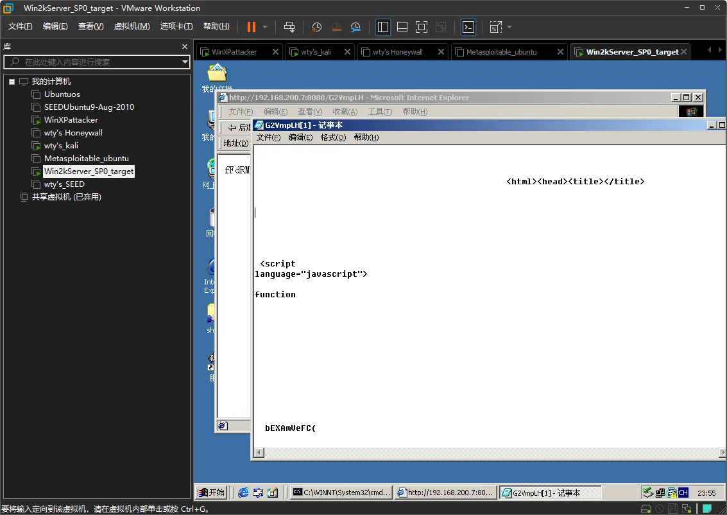Open 工具(T) menu in Internet Explorer
This screenshot has height=515, width=727.
click(381, 112)
